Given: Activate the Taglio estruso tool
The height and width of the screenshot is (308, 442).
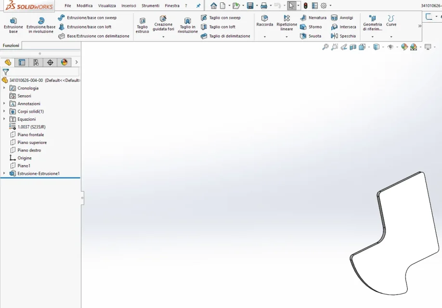Looking at the screenshot, I should click(x=143, y=25).
